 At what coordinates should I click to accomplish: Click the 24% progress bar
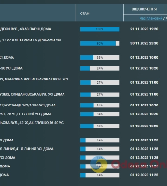tap(100, 68)
